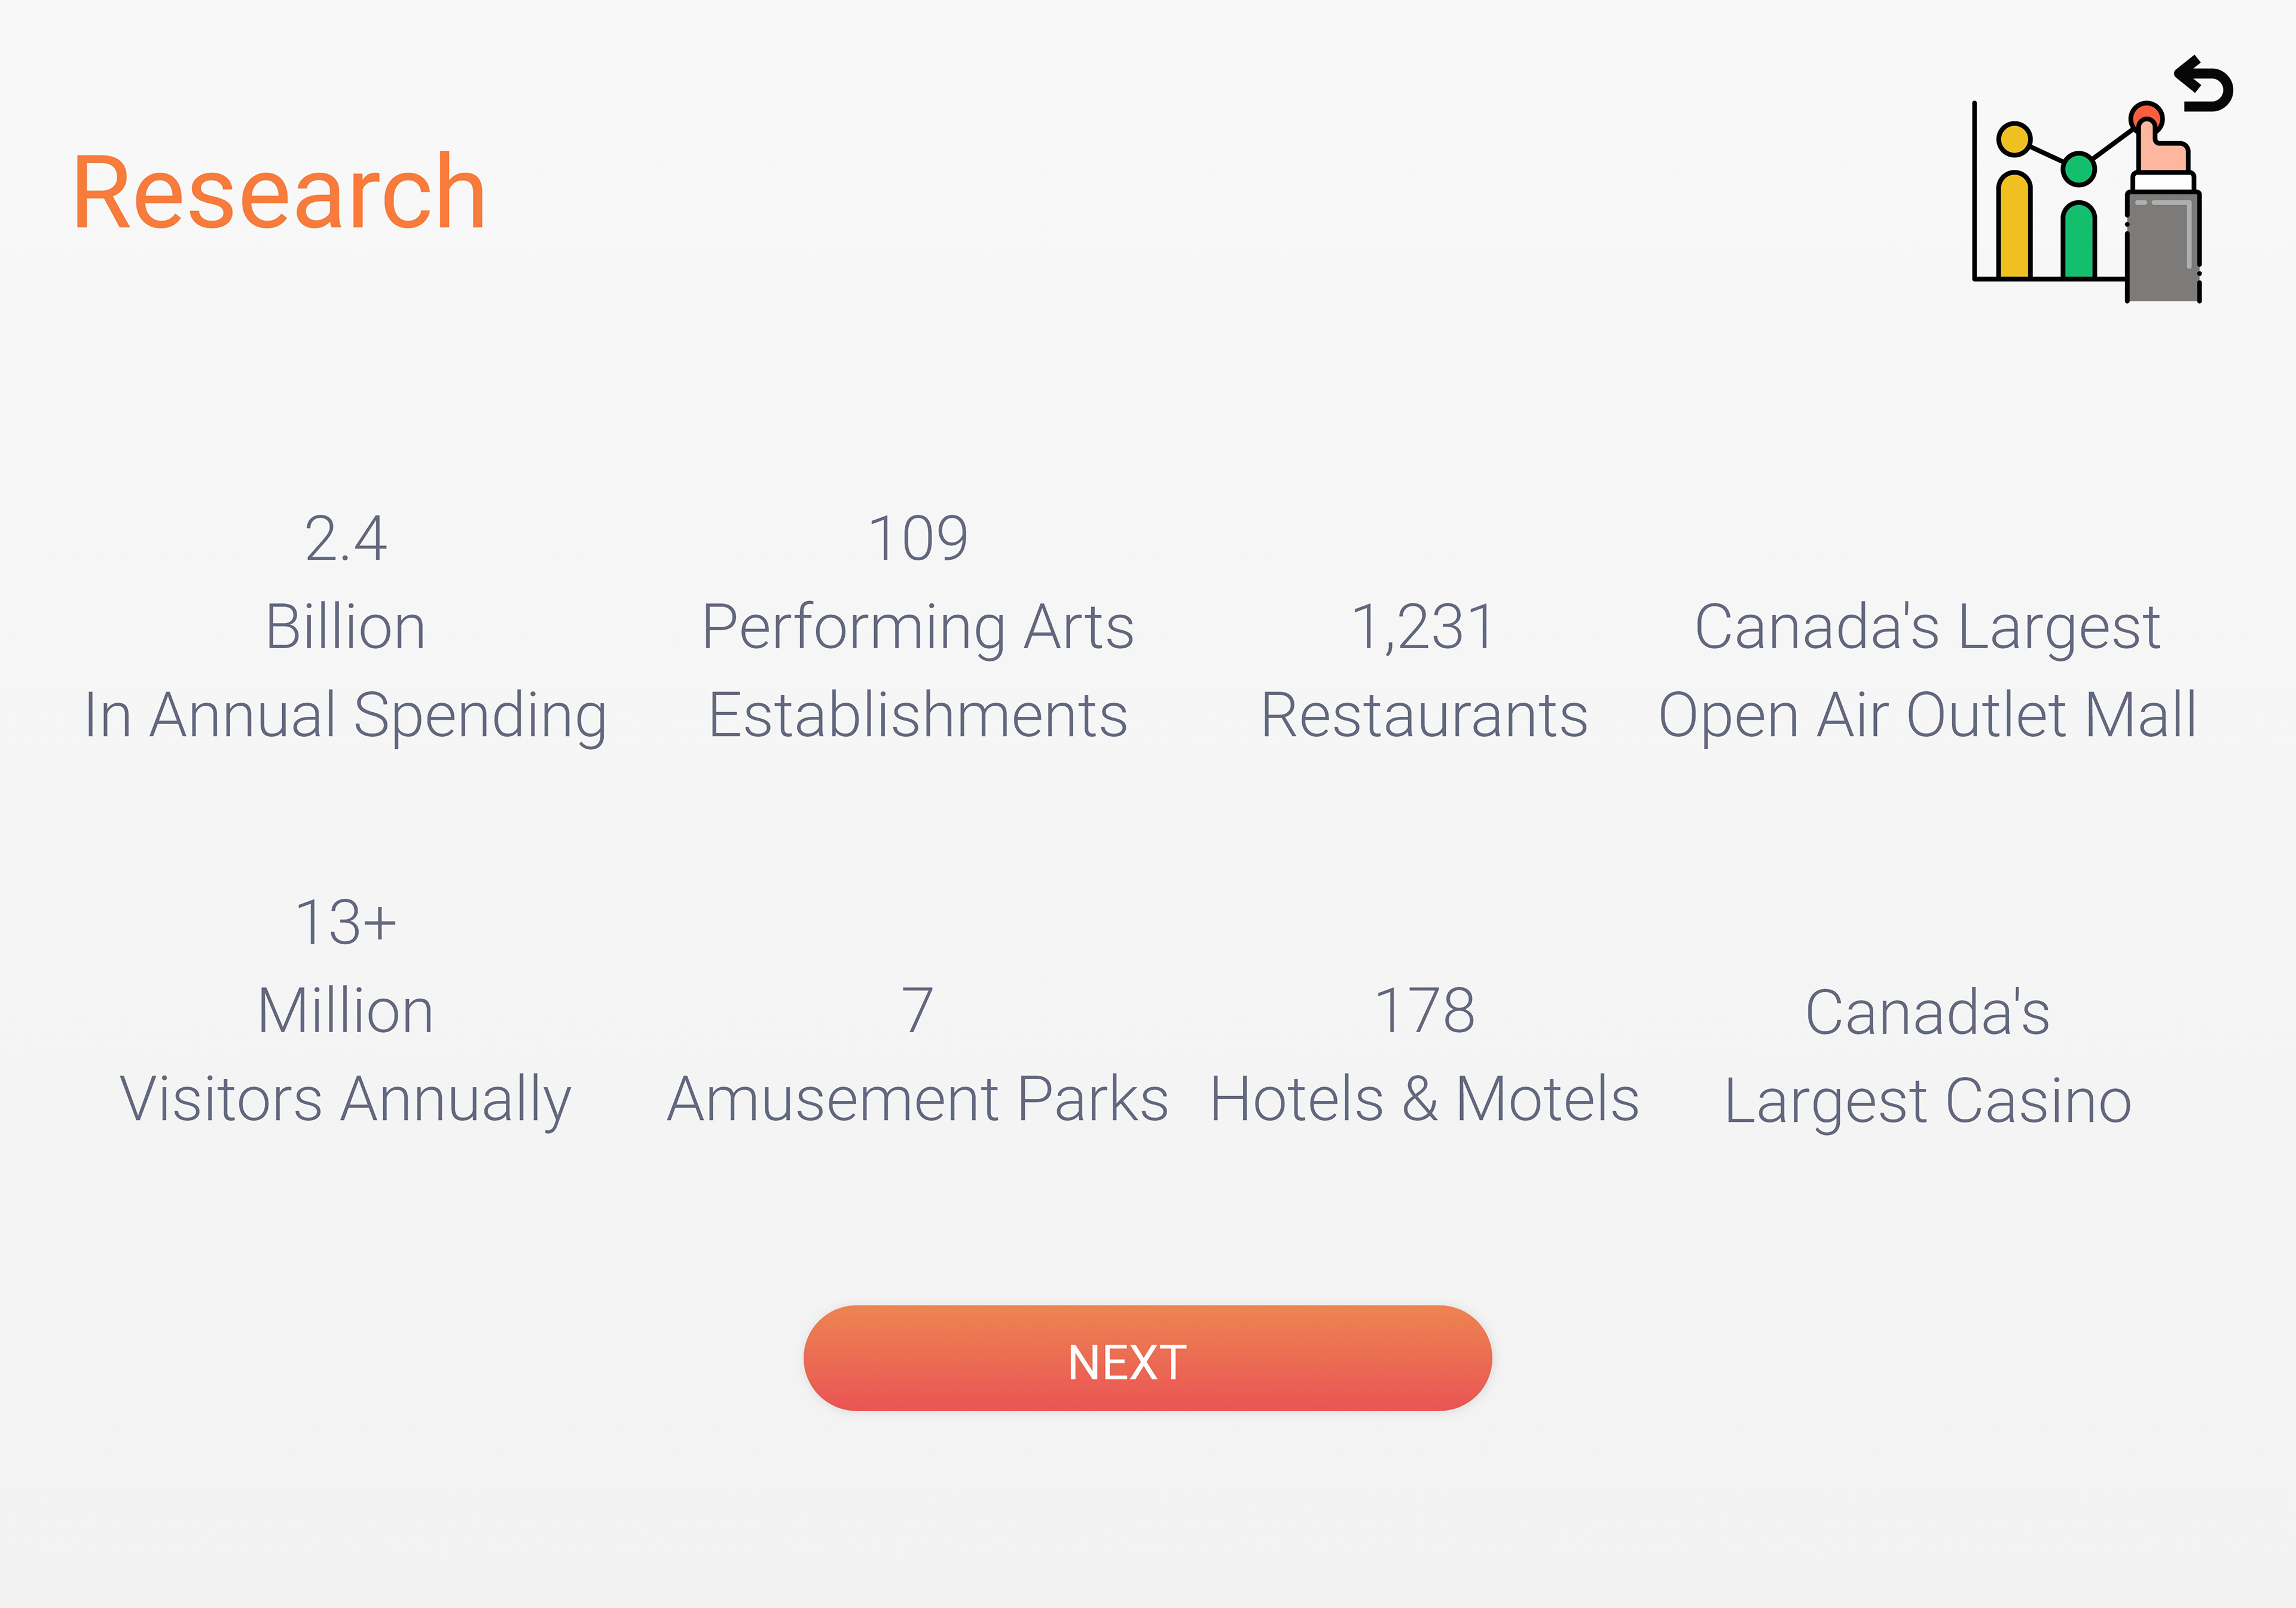The height and width of the screenshot is (1608, 2296).
Task: Click the In Annual Spending label
Action: point(345,716)
